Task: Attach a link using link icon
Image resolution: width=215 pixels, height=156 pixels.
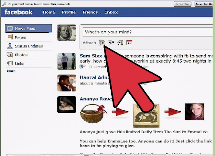Action: click(120, 43)
